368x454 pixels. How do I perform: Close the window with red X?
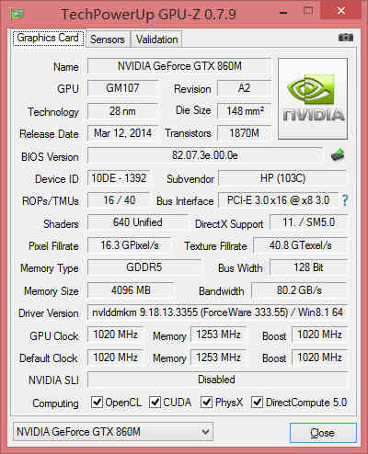pyautogui.click(x=340, y=11)
